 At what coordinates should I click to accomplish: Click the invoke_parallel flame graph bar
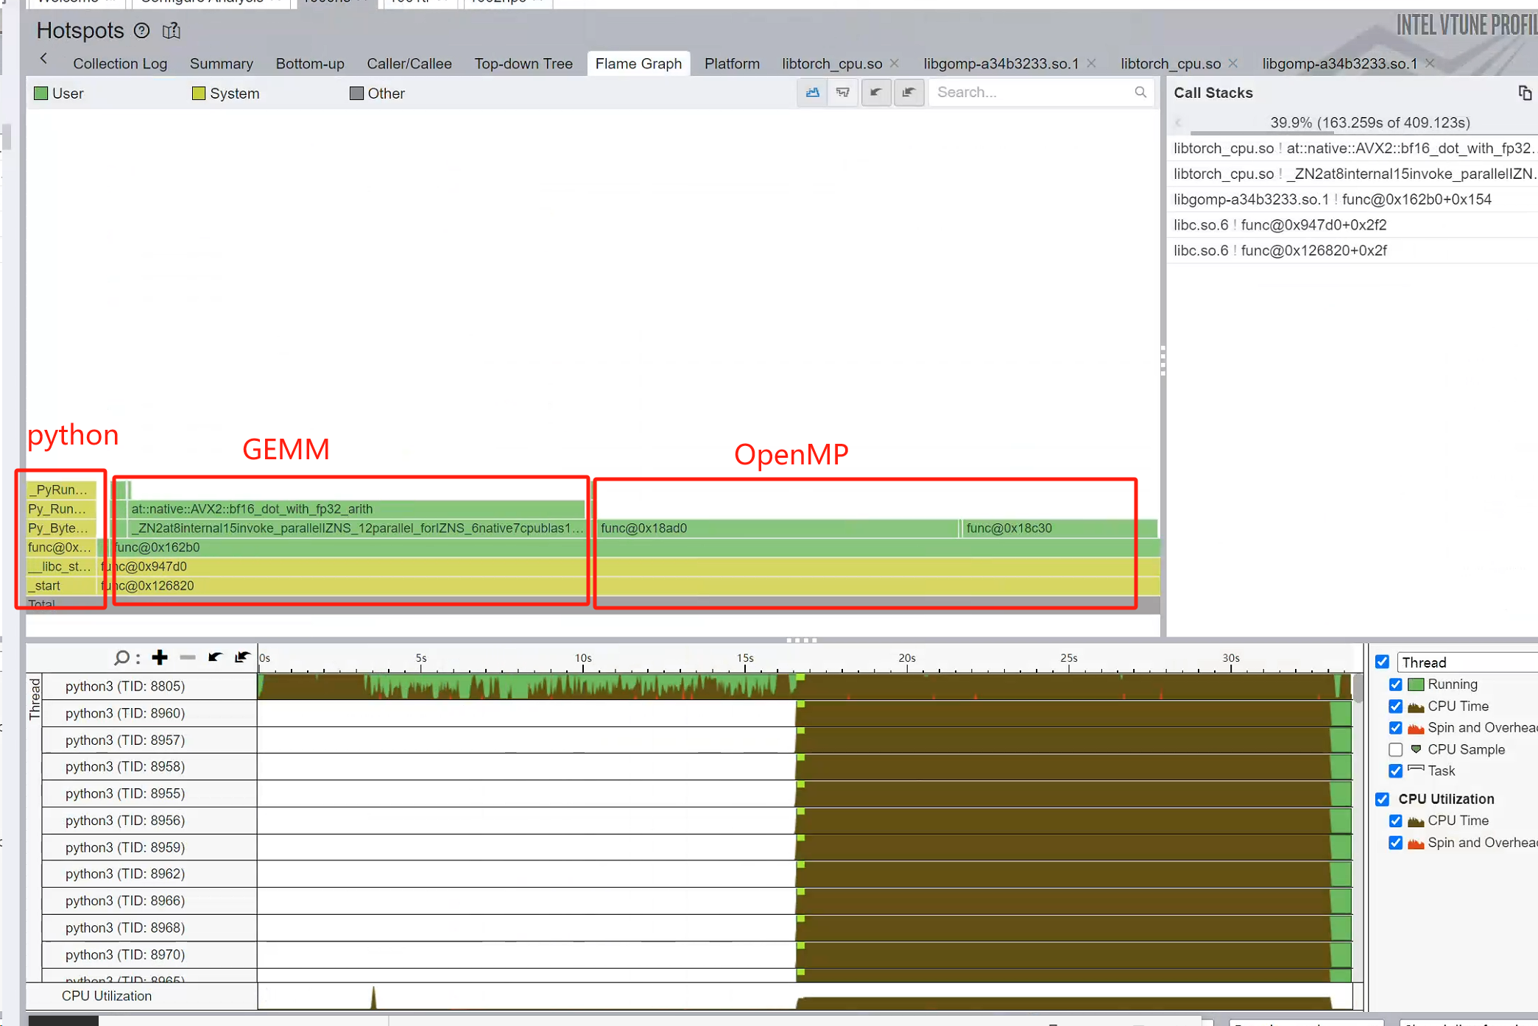[x=356, y=528]
